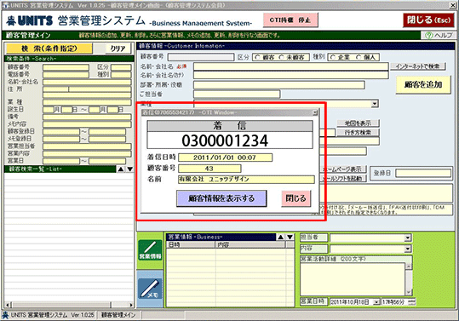Image resolution: width=459 pixels, height=321 pixels.
Task: Click the UNITS logo in the header
Action: [x=29, y=20]
